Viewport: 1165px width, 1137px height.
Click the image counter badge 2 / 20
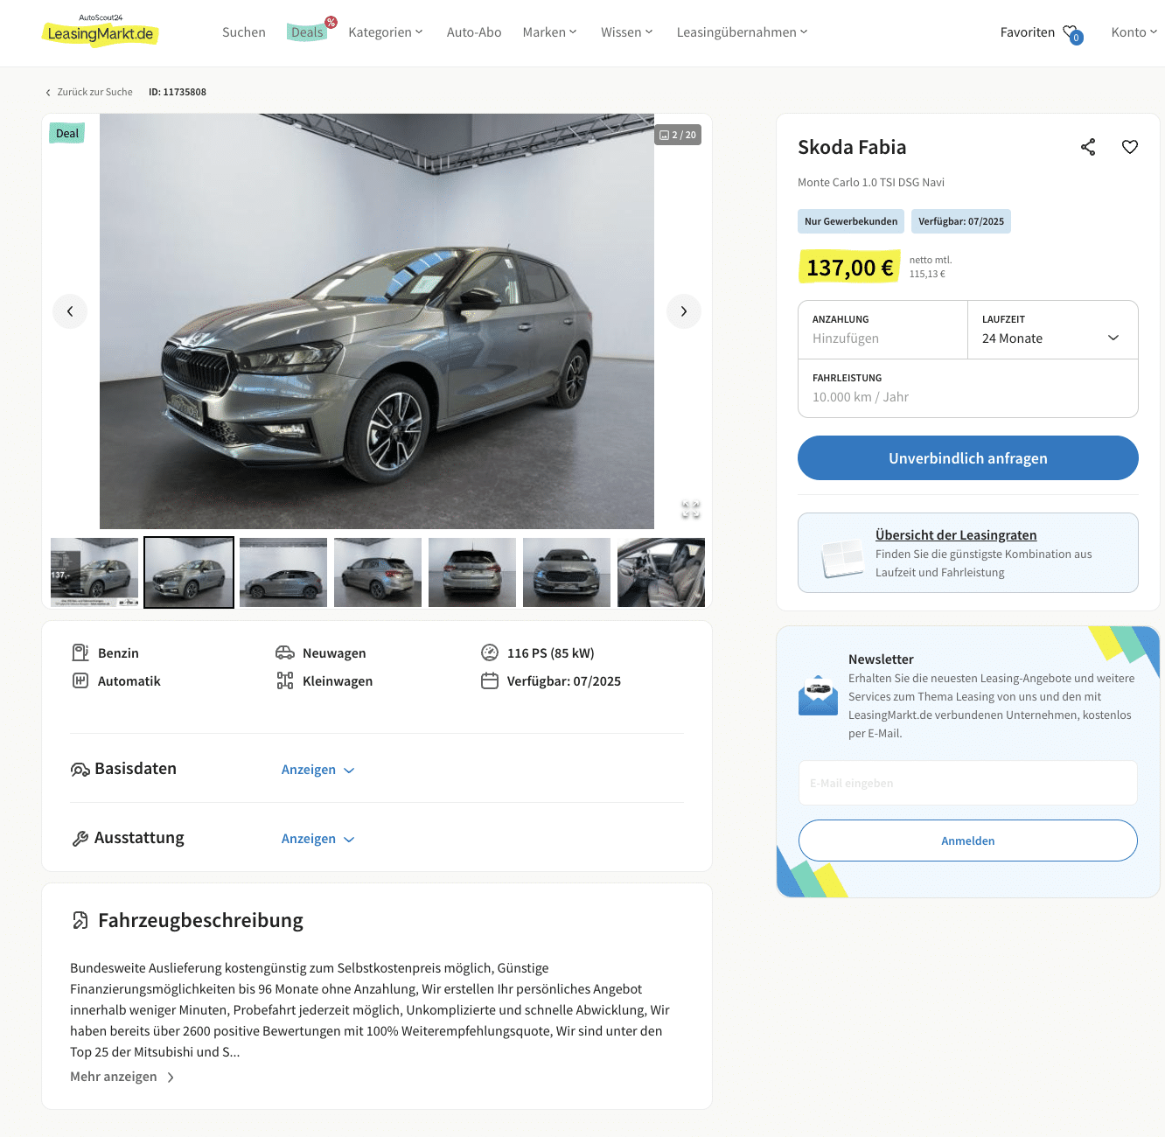pyautogui.click(x=678, y=135)
